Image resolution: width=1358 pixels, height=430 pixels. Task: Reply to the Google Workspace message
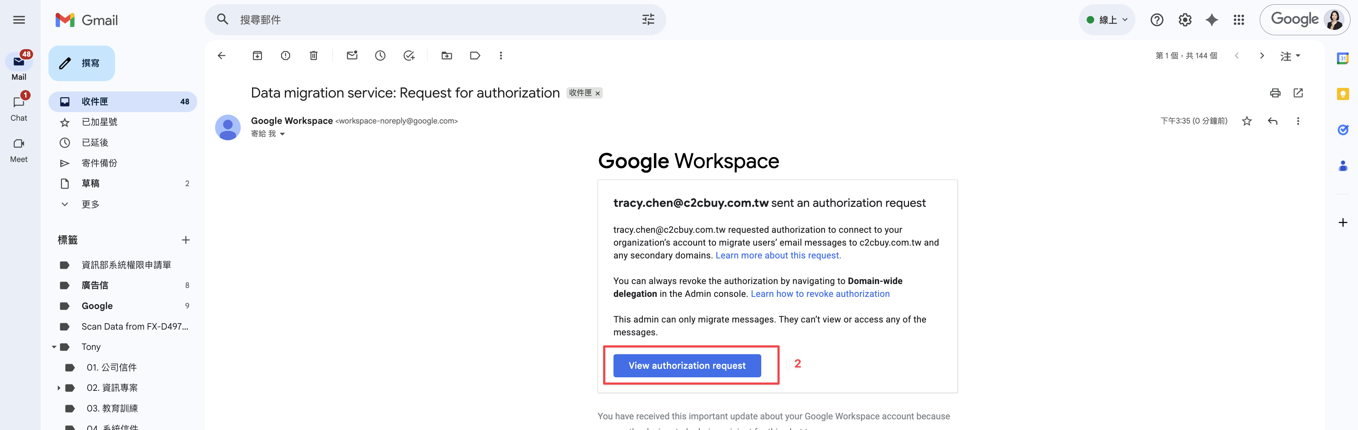[x=1273, y=121]
